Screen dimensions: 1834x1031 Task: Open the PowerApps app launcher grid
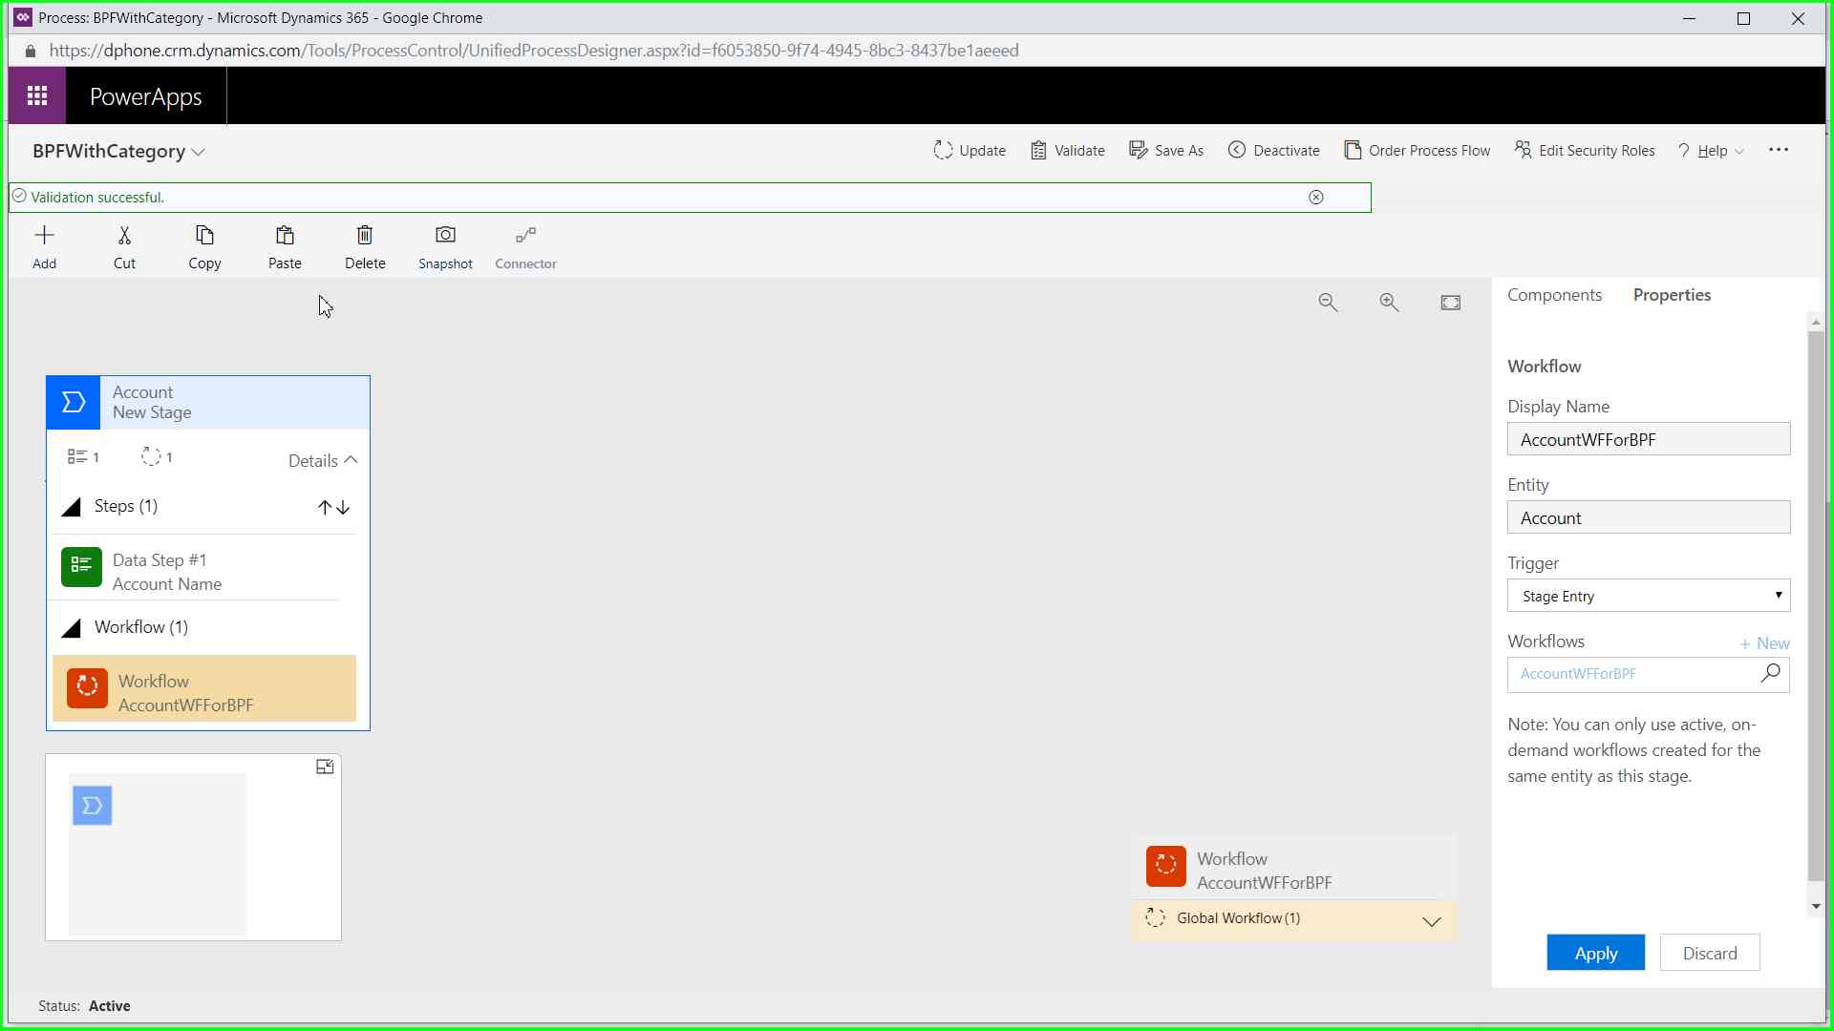coord(37,95)
